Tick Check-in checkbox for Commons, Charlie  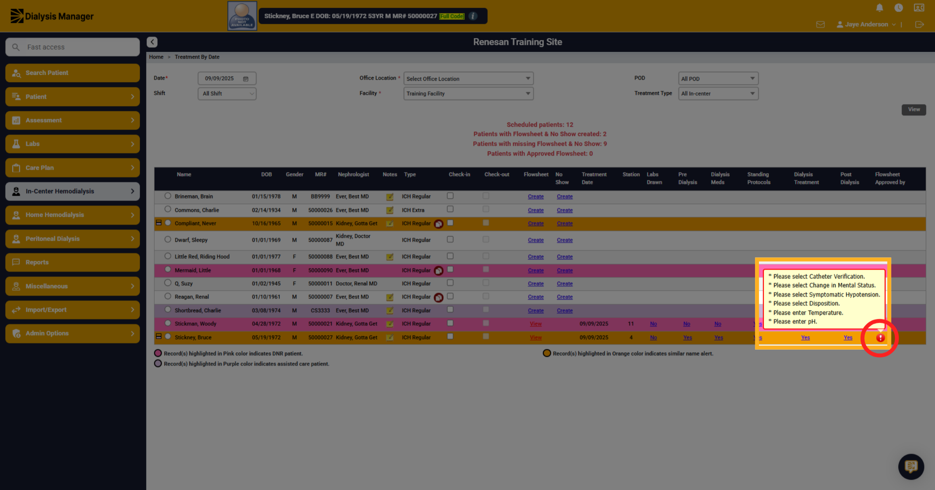tap(450, 209)
